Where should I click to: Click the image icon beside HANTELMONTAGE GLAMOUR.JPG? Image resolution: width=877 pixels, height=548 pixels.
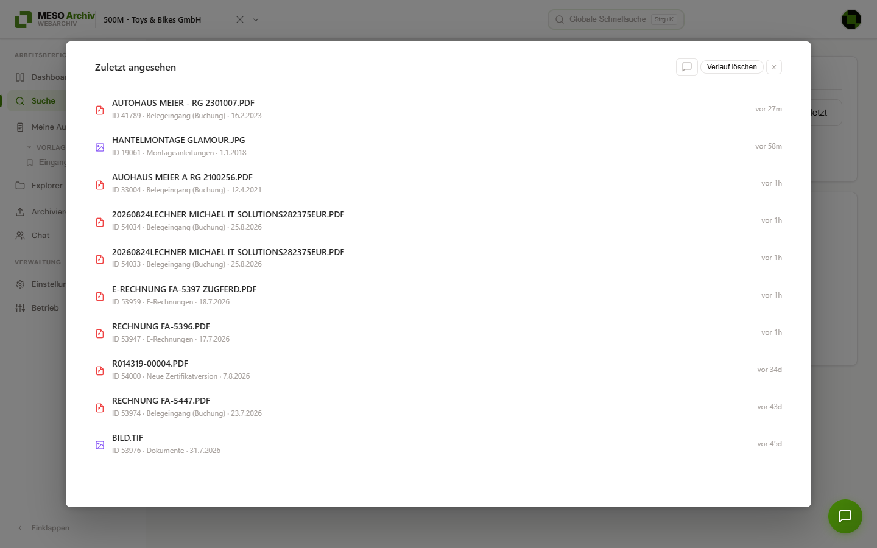pos(100,147)
